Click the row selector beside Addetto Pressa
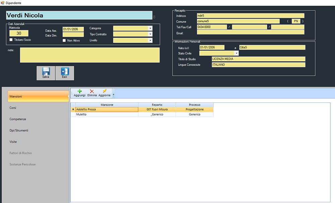The height and width of the screenshot is (203, 335). [73, 110]
